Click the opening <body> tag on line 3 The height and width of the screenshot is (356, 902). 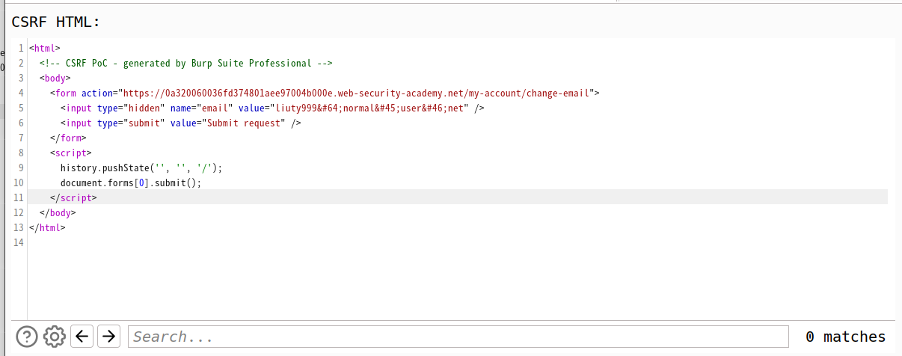point(55,78)
